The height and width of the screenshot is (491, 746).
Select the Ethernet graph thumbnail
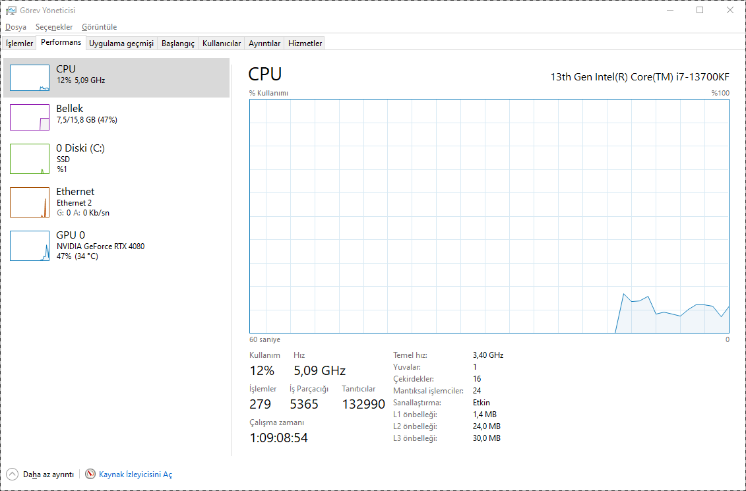tap(30, 202)
